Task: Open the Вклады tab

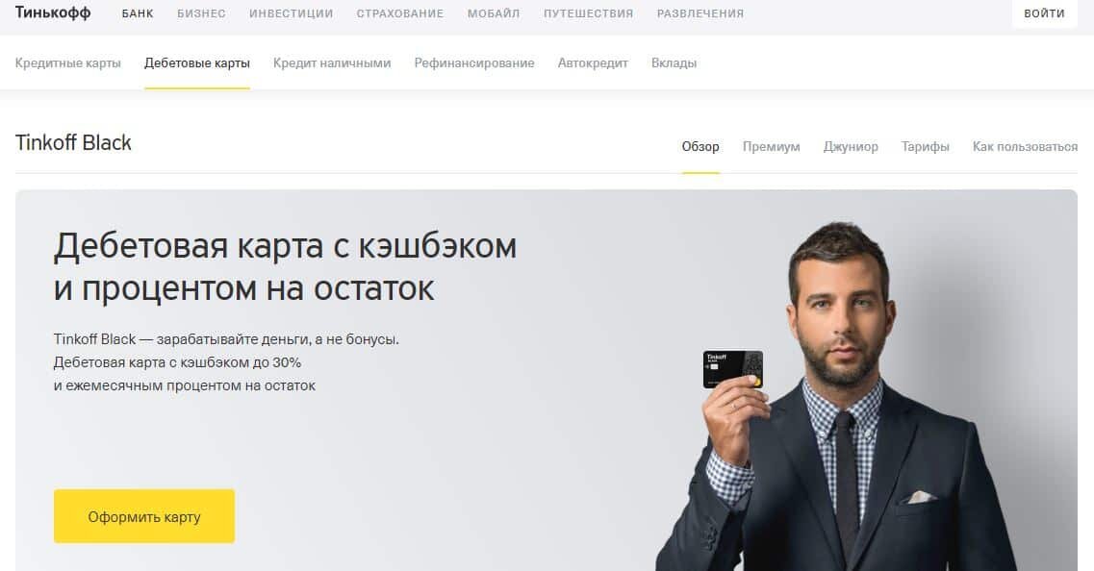Action: (x=674, y=62)
